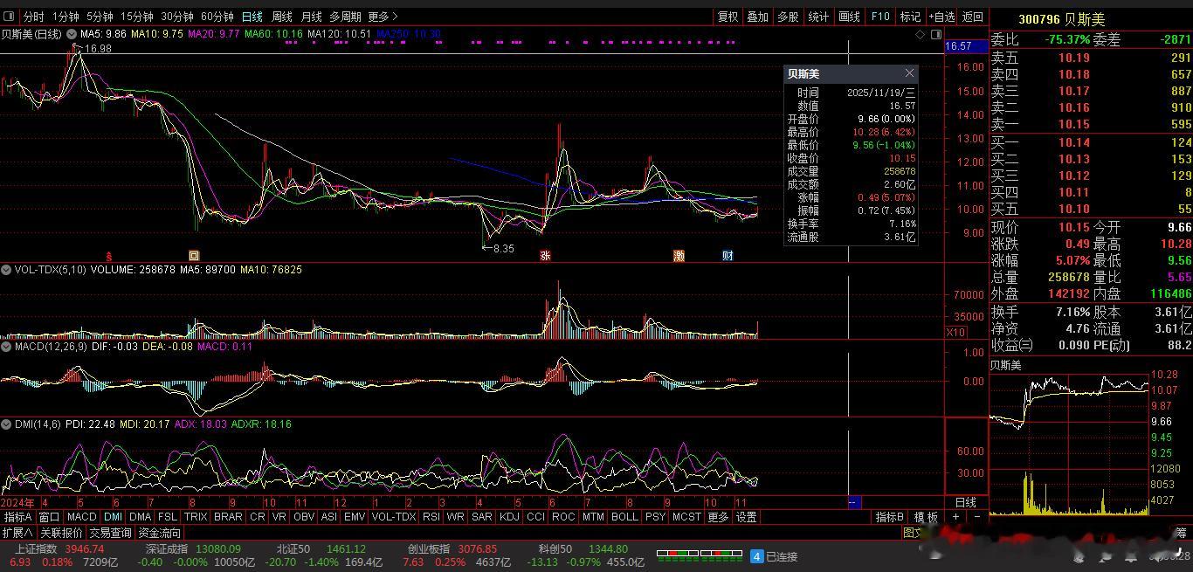Click the plus zoom button beside 模板
The image size is (1193, 572).
(x=956, y=517)
